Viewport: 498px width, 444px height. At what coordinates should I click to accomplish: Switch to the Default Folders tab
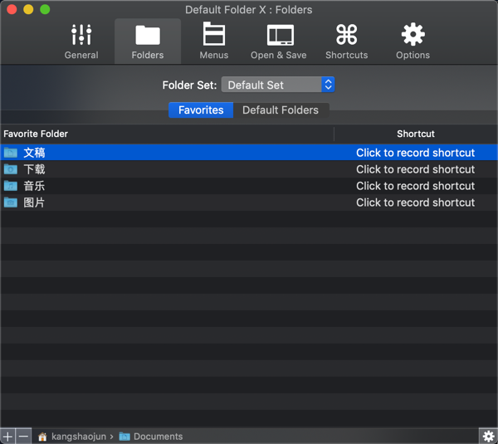pyautogui.click(x=281, y=110)
